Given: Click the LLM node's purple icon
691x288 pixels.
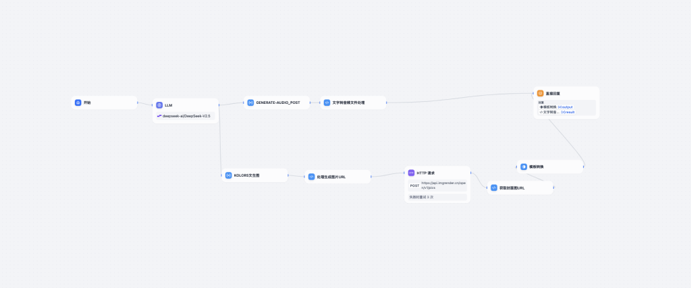Looking at the screenshot, I should (x=159, y=105).
